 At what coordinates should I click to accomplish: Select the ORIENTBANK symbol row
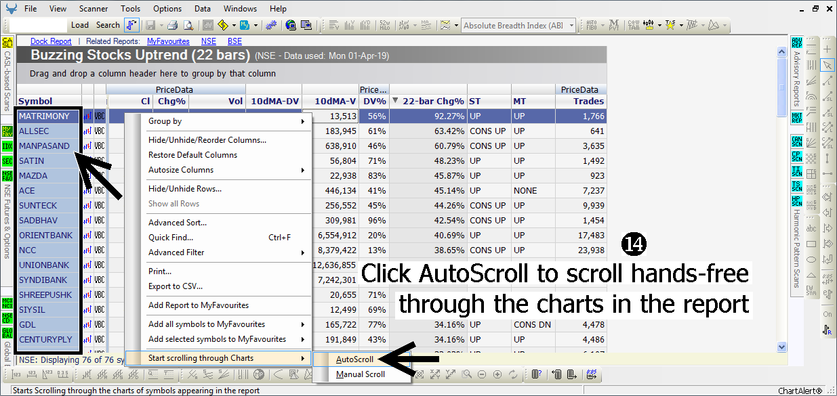pyautogui.click(x=49, y=236)
